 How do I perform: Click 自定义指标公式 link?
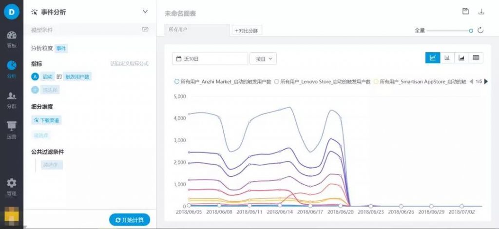click(x=130, y=63)
